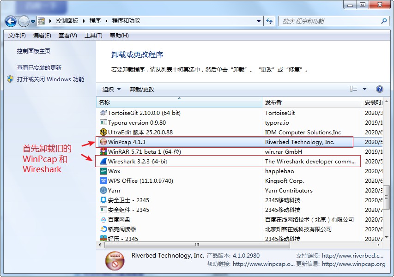Open recent pages dropdown beside navigation arrows
Image resolution: width=394 pixels, height=277 pixels.
pos(33,22)
